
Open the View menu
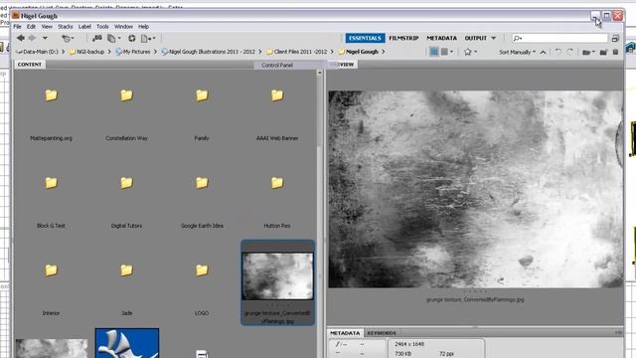(x=47, y=27)
